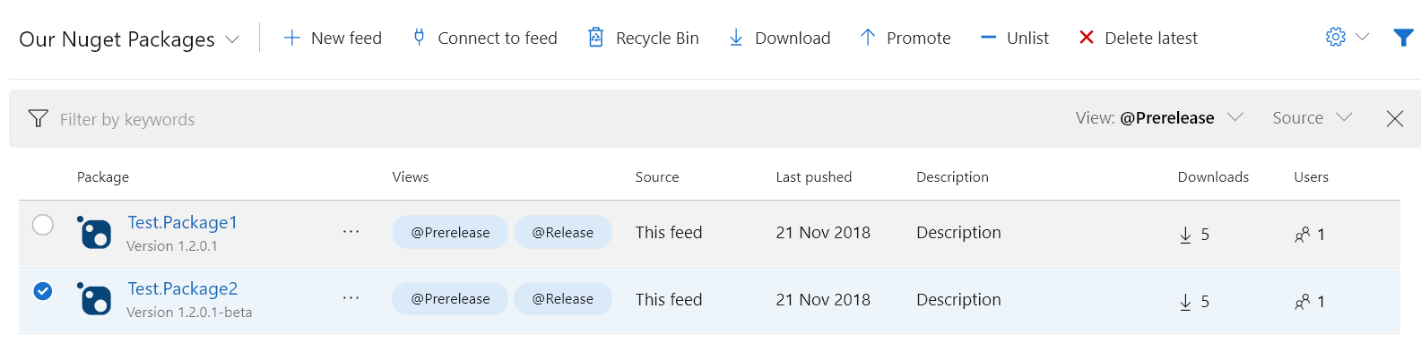Open the Our Nuget Packages feed dropdown

click(129, 39)
